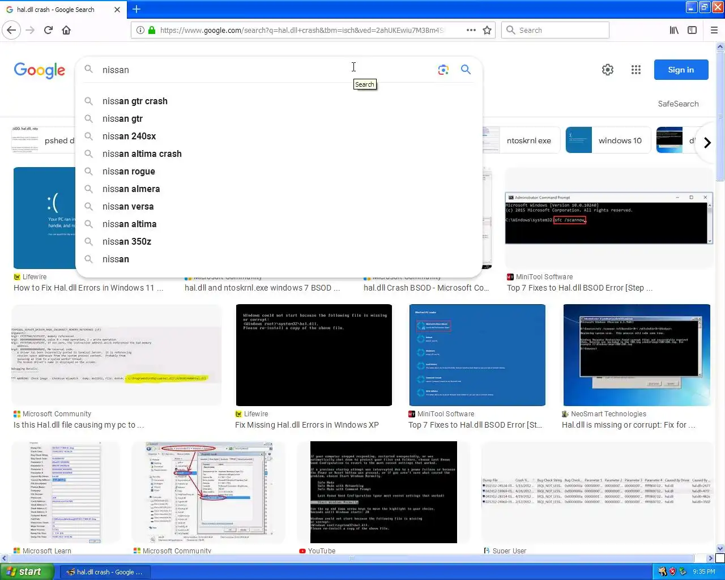
Task: Open hal.dll and ntoskrnl.exe windows 7 BSOD link
Action: click(262, 288)
